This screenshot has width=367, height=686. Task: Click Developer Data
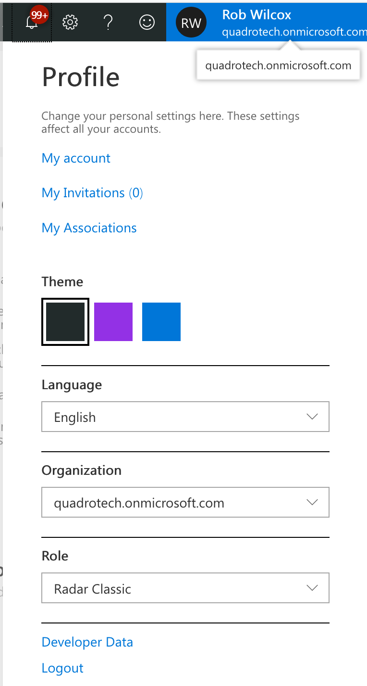(87, 642)
